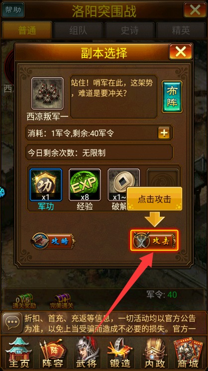Go to 主页 home in bottom bar

tap(16, 353)
